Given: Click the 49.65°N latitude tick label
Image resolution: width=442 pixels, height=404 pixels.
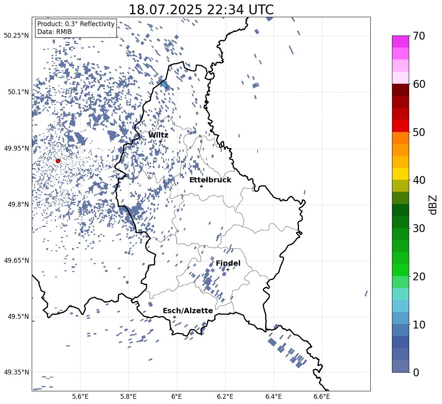Looking at the screenshot, I should point(16,260).
